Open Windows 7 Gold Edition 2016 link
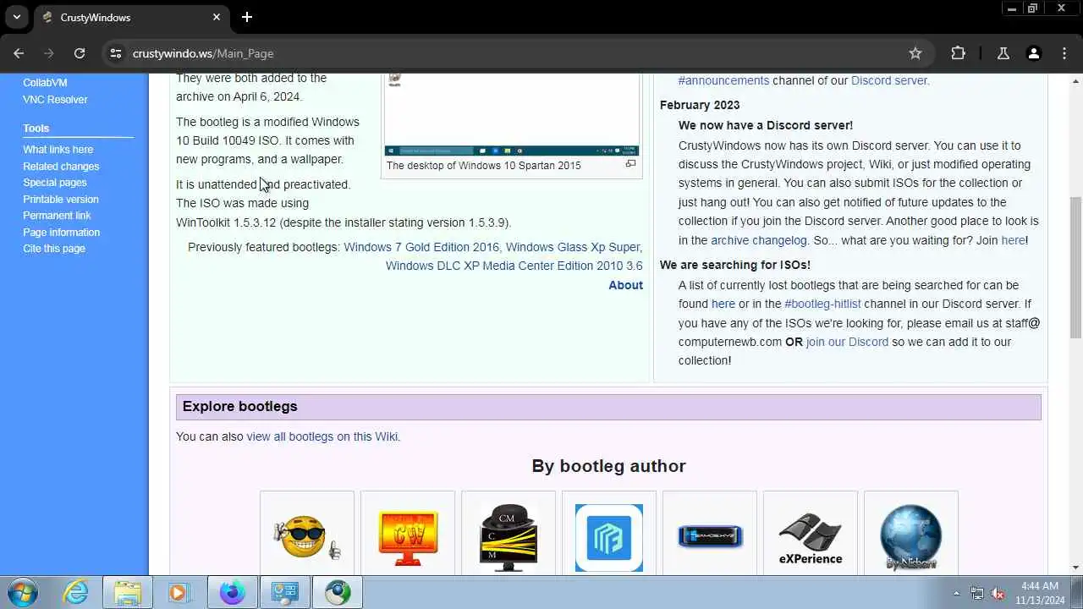Viewport: 1083px width, 609px height. point(421,247)
